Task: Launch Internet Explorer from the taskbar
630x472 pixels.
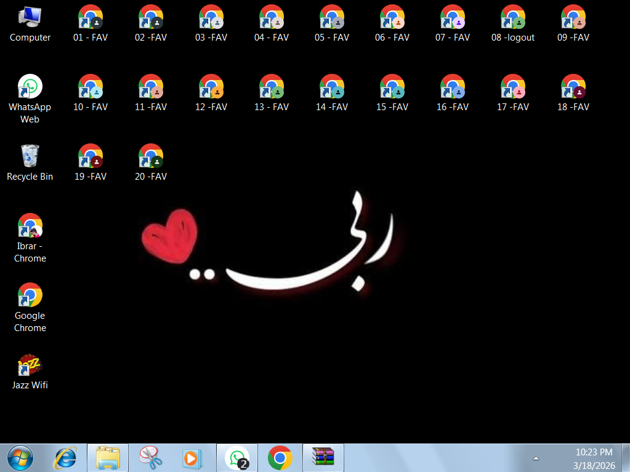Action: coord(65,458)
